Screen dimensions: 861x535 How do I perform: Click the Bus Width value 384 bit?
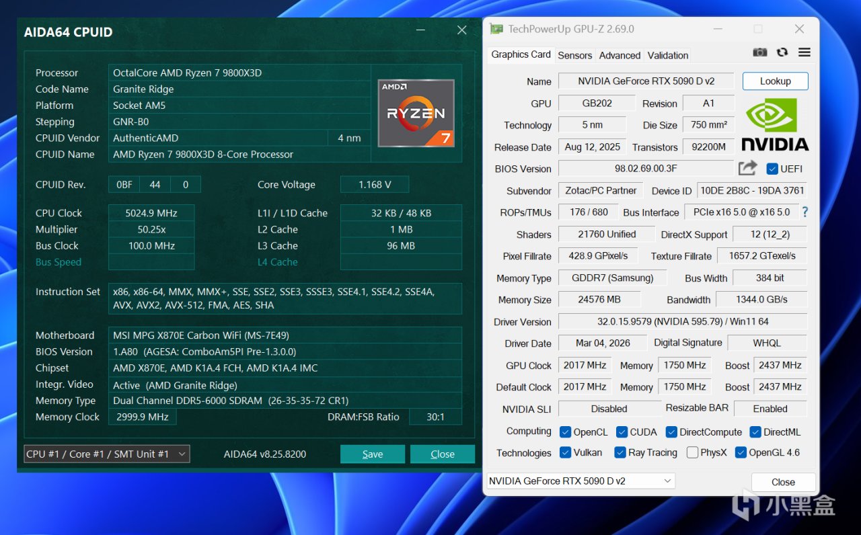pyautogui.click(x=770, y=278)
